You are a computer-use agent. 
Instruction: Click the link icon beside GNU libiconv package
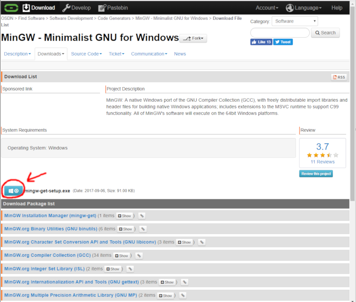coord(201,242)
